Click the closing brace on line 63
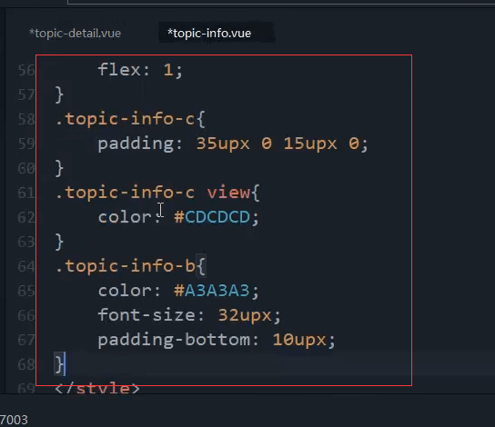Image resolution: width=495 pixels, height=427 pixels. (x=59, y=242)
